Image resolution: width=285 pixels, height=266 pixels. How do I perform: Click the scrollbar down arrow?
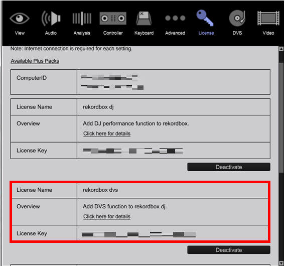coord(281,263)
